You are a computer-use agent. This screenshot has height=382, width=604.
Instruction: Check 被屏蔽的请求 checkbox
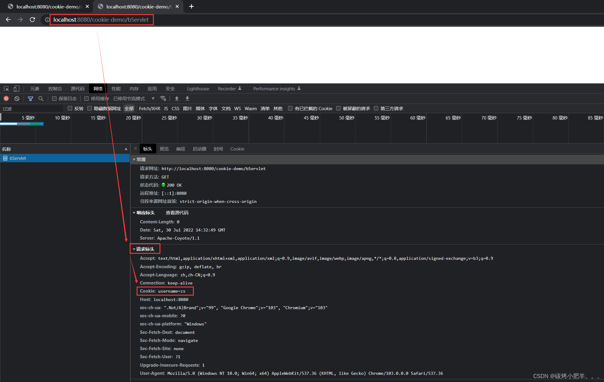point(338,108)
